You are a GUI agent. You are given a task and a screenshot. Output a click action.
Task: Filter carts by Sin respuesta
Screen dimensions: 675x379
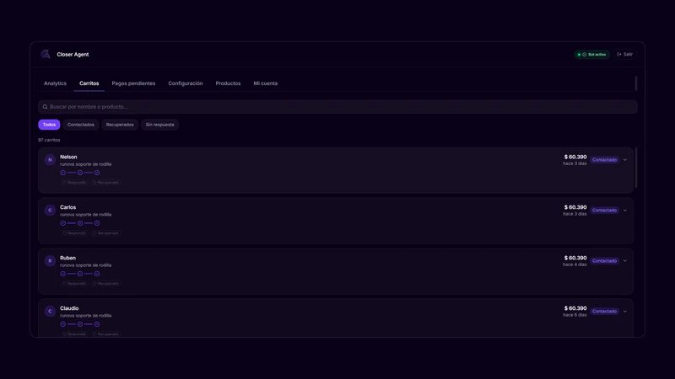159,125
